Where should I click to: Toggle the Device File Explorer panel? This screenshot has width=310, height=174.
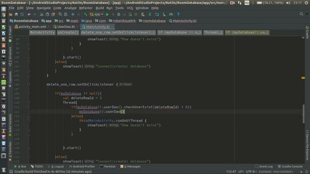point(307,145)
